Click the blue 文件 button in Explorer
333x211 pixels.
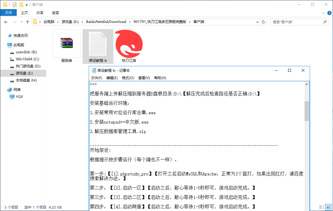8,13
